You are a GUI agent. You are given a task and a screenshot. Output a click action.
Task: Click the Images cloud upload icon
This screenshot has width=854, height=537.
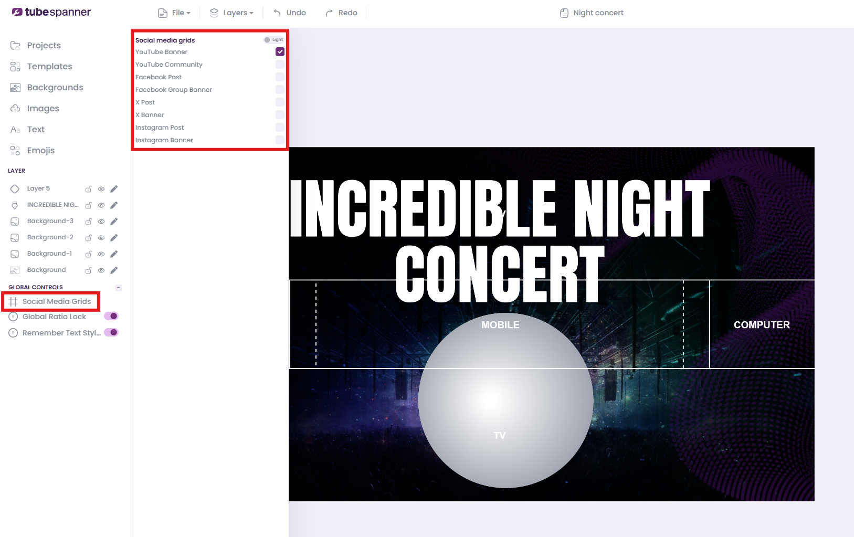click(15, 109)
